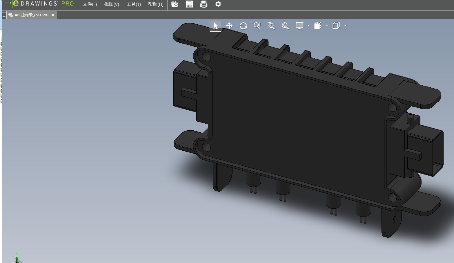The width and height of the screenshot is (454, 263).
Task: Open options with the gear icon
Action: [218, 4]
